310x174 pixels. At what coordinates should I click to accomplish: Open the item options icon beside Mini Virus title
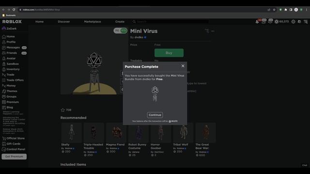[213, 31]
